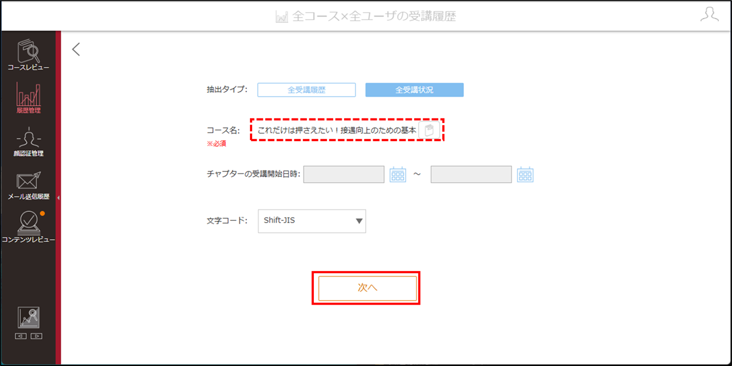This screenshot has width=732, height=366.
Task: Click the end date input field
Action: point(471,174)
